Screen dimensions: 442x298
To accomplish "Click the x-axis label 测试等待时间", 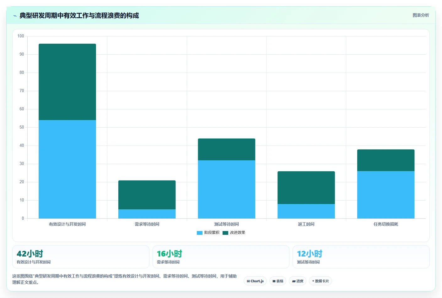I will pos(227,224).
